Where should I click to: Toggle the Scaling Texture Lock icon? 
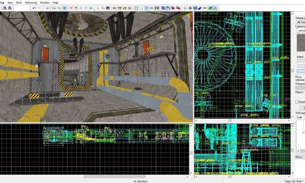click(152, 8)
